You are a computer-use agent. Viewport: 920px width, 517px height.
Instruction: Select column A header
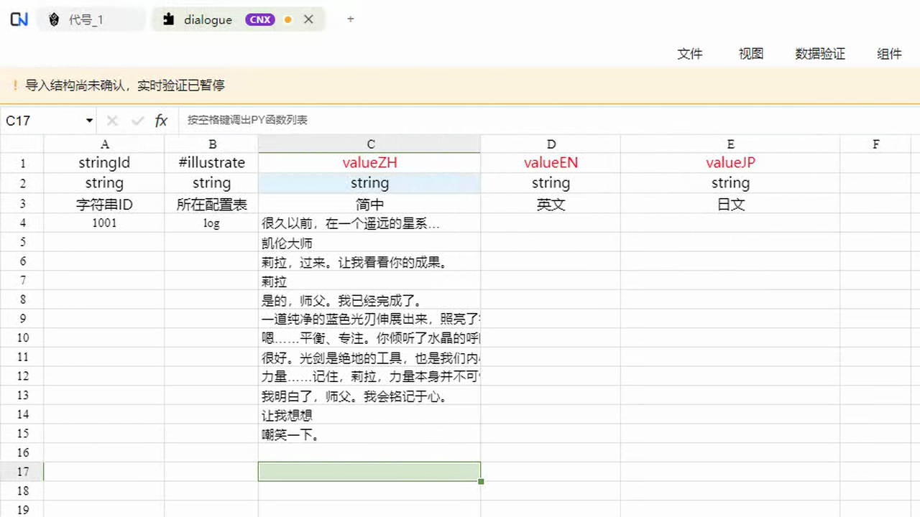(104, 144)
